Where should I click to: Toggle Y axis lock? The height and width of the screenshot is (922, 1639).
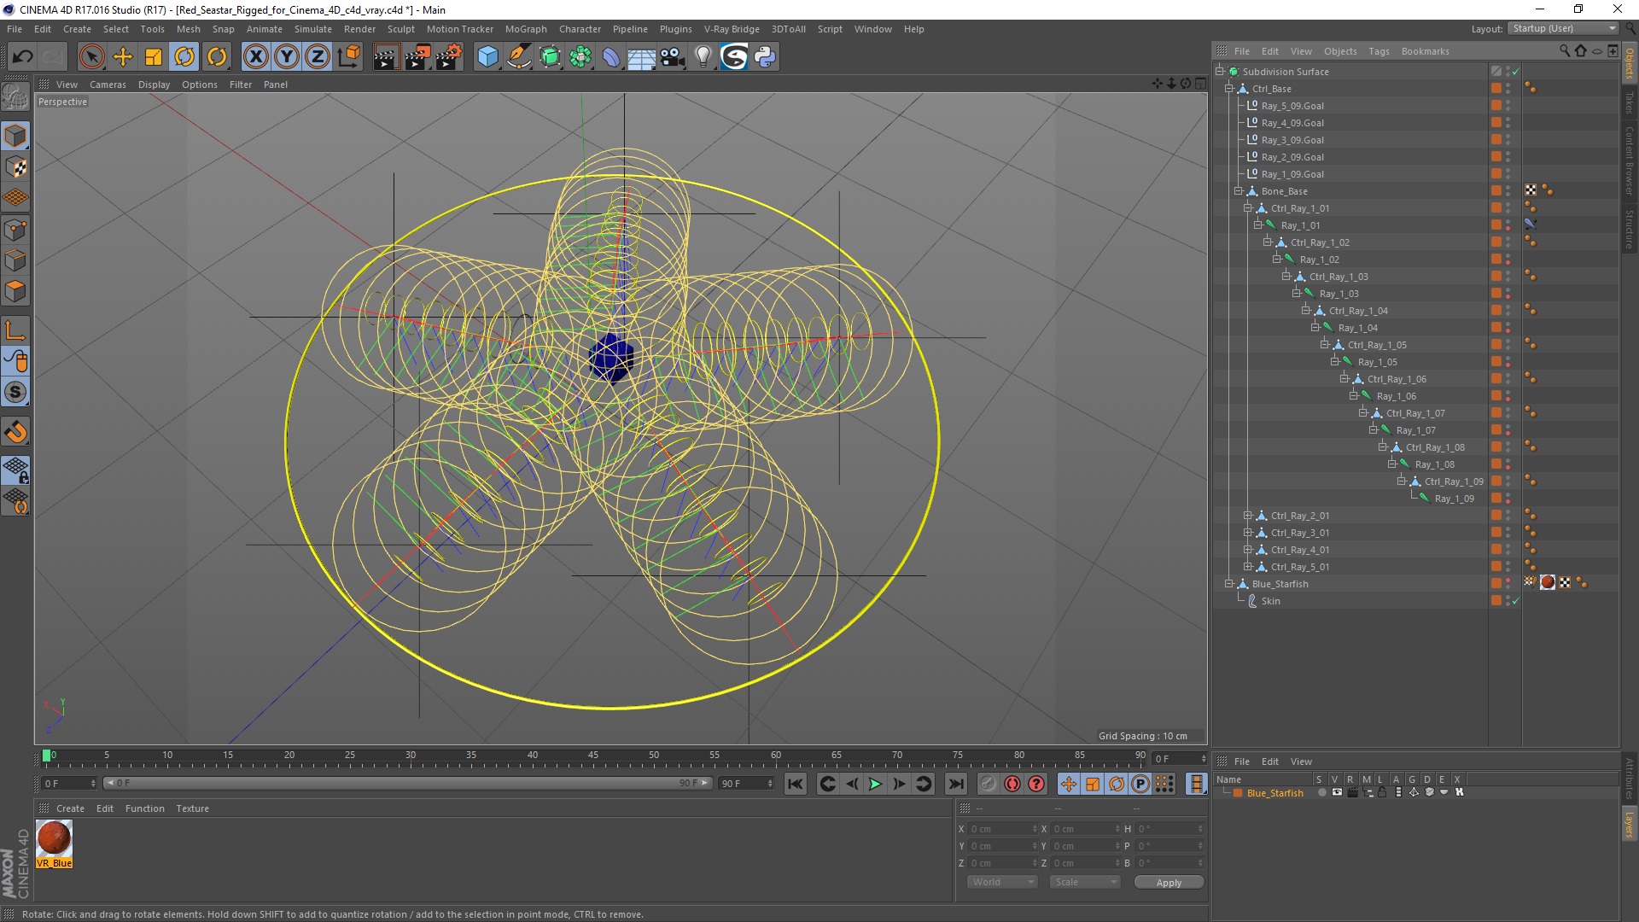[x=287, y=57]
